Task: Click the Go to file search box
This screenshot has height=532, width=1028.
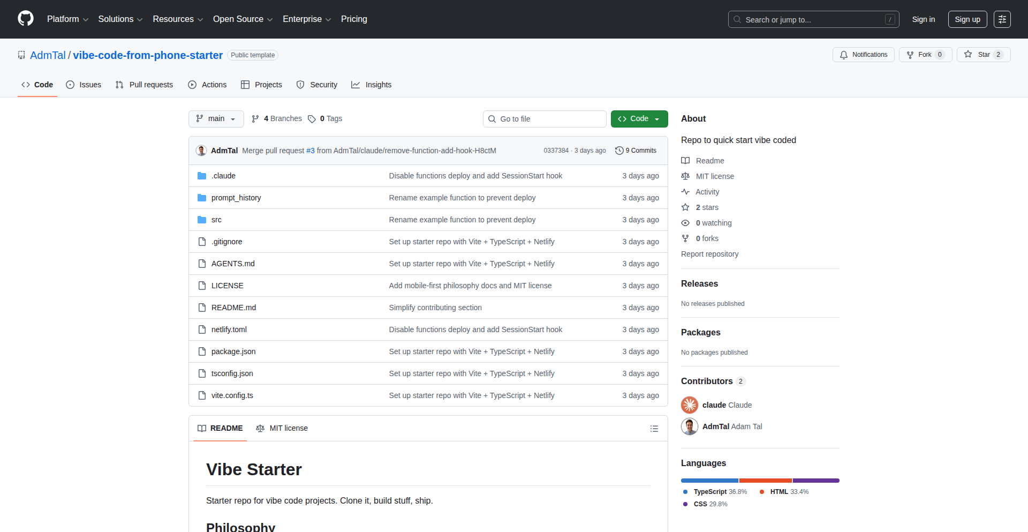Action: 545,119
